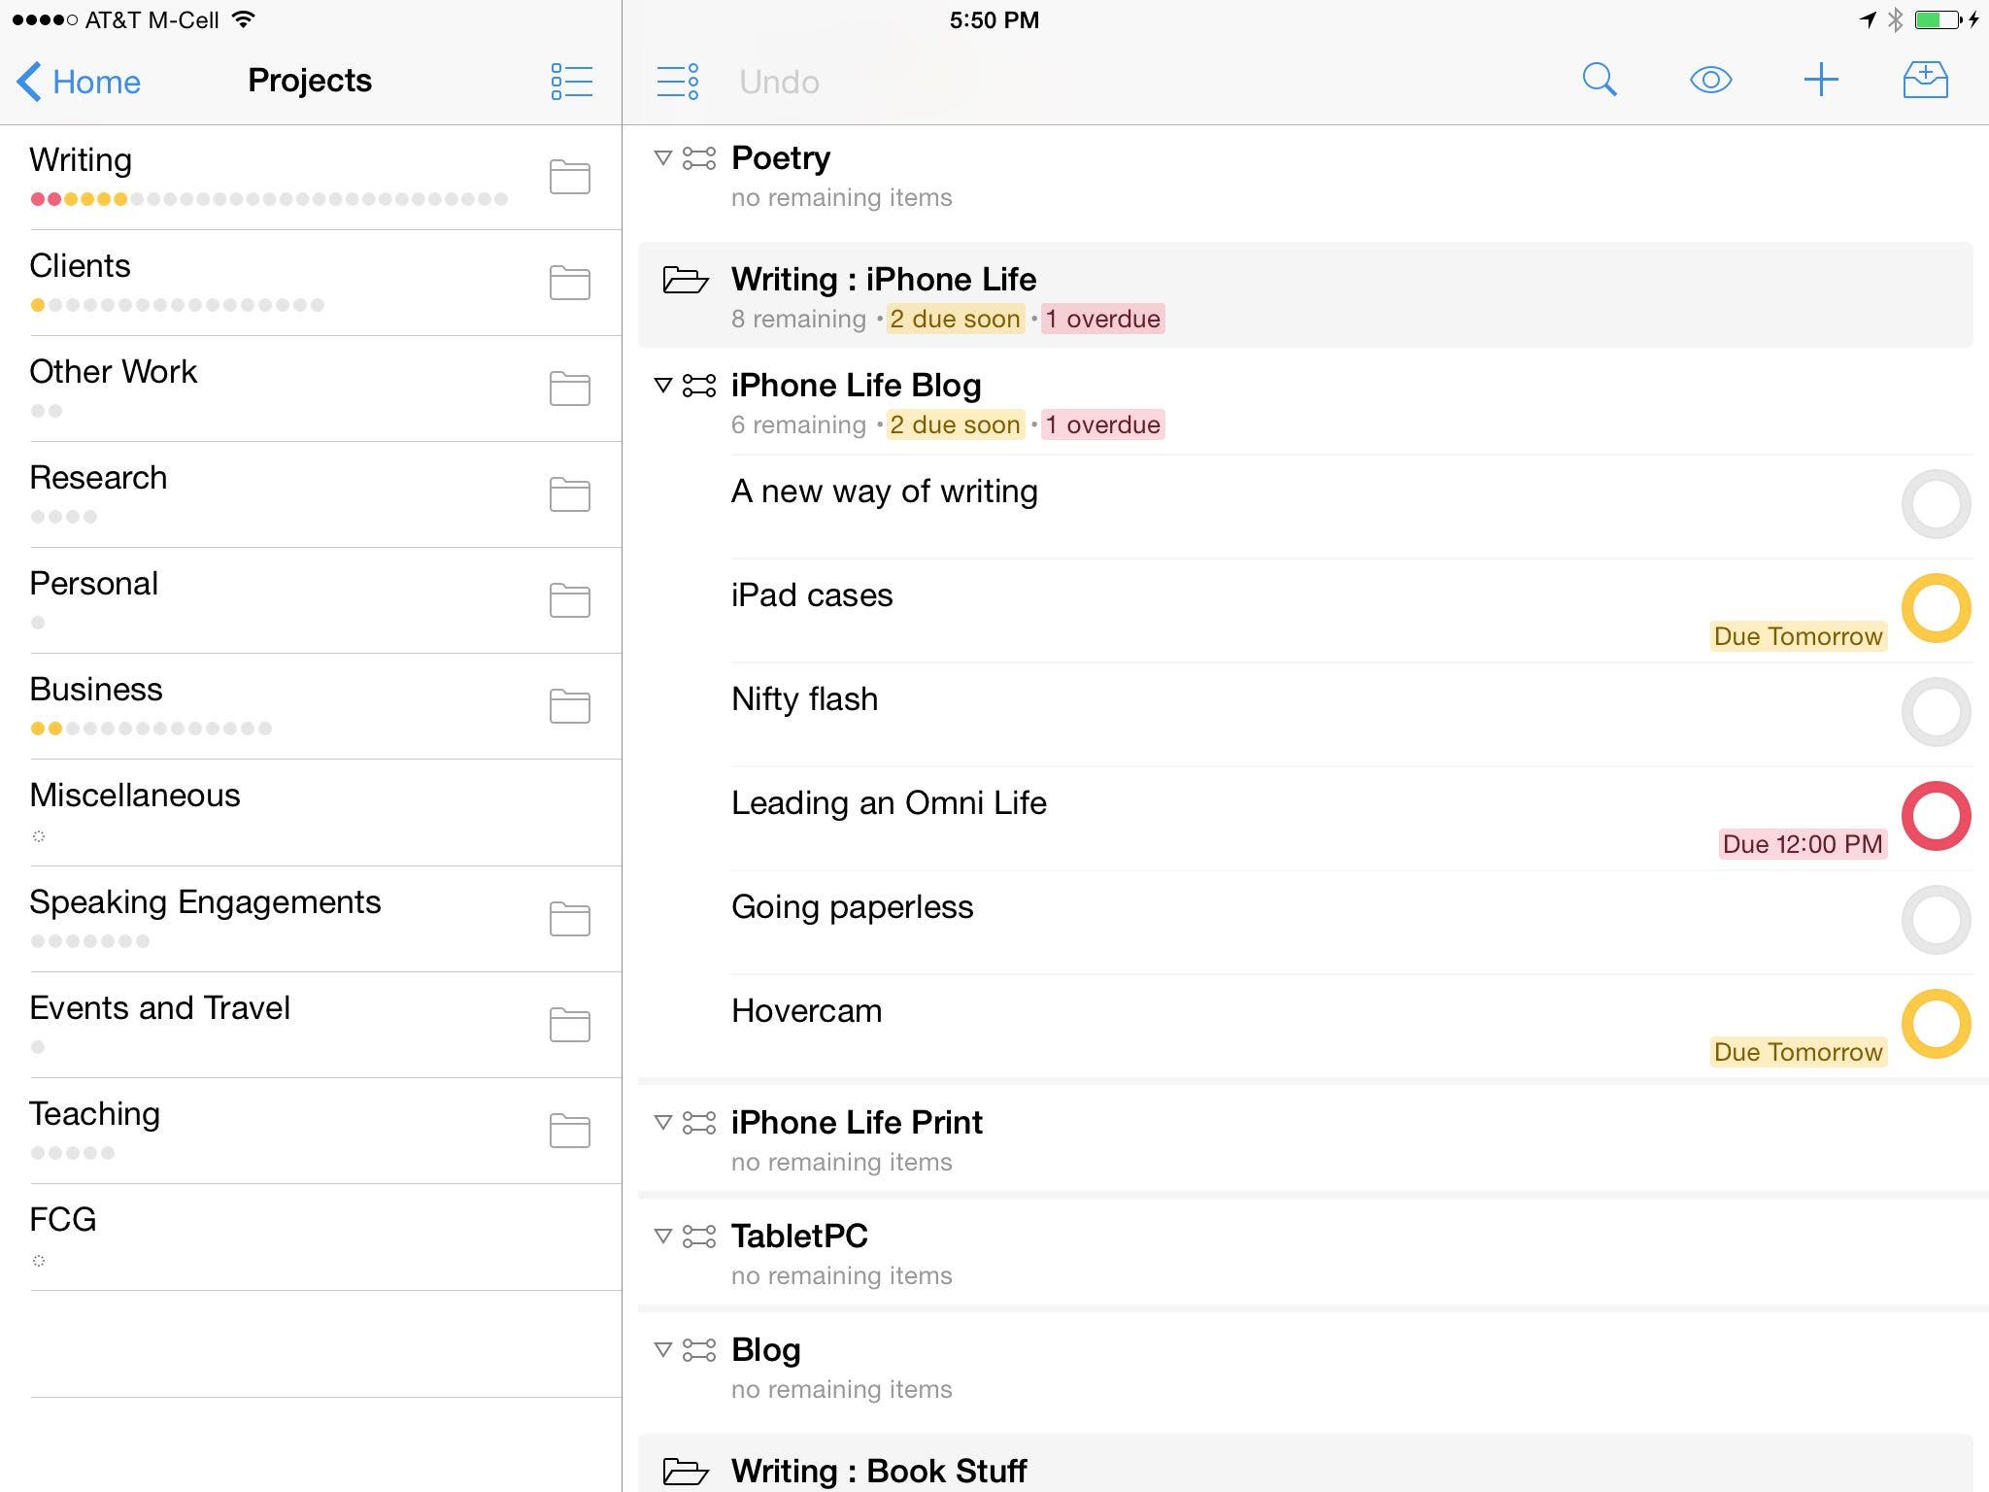The image size is (1989, 1492).
Task: Open the Writing : Book Stuff folder icon
Action: pos(686,1472)
